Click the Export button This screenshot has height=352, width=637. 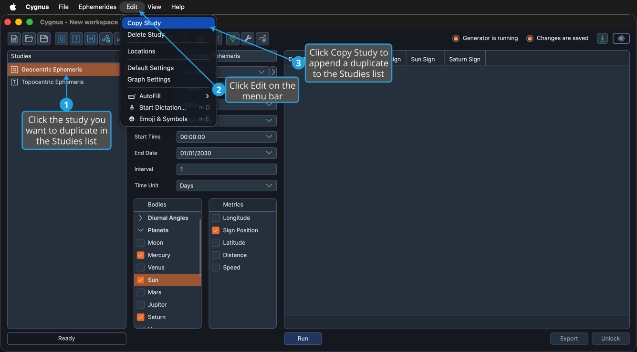pyautogui.click(x=569, y=339)
